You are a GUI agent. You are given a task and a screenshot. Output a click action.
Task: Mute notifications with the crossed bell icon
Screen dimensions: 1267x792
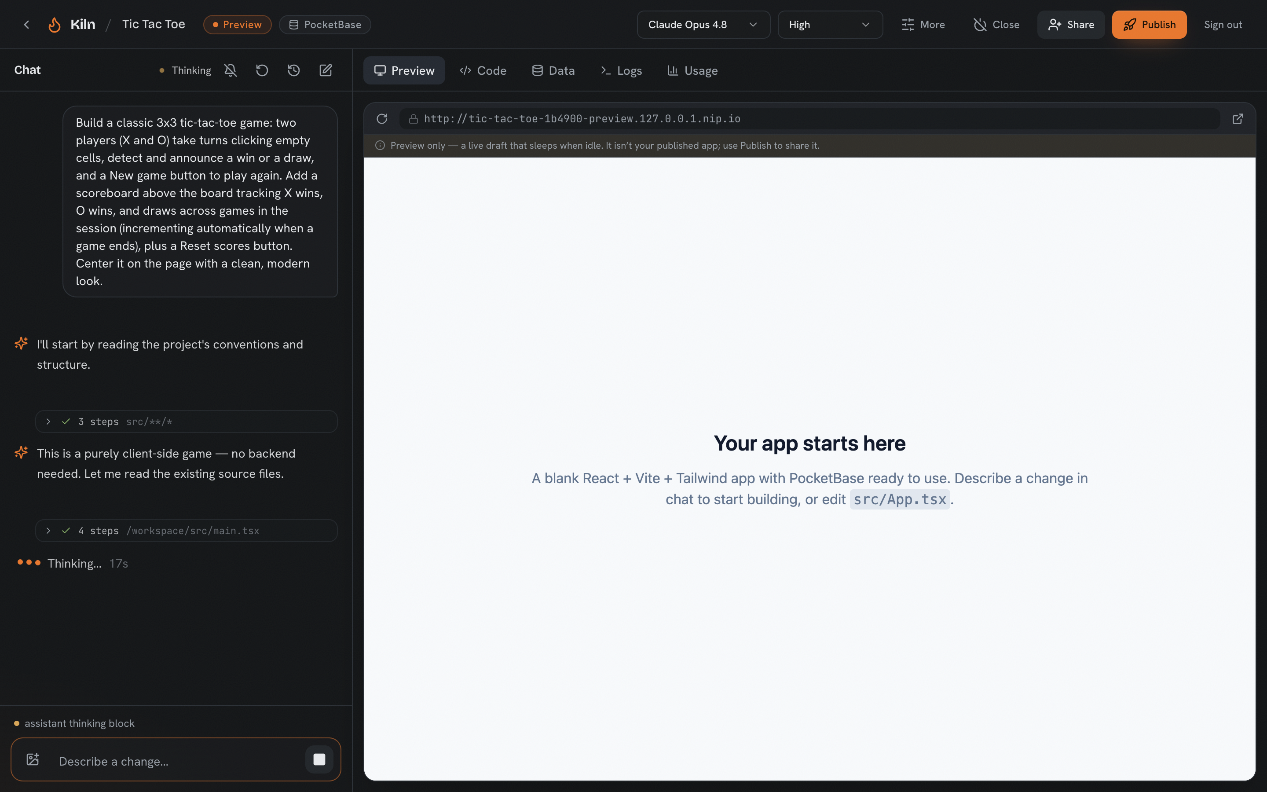pos(231,70)
